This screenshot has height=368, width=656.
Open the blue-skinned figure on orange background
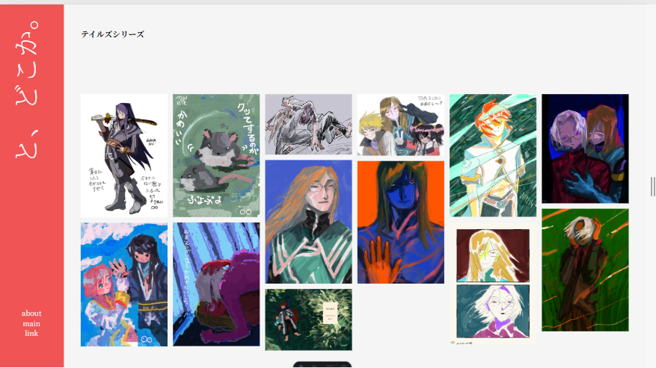(x=401, y=222)
